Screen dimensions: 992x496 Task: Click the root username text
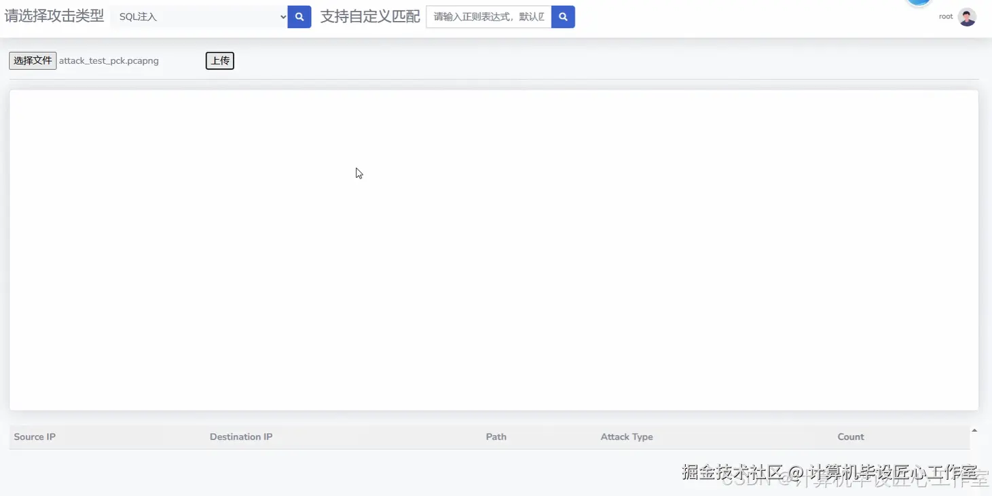tap(945, 16)
